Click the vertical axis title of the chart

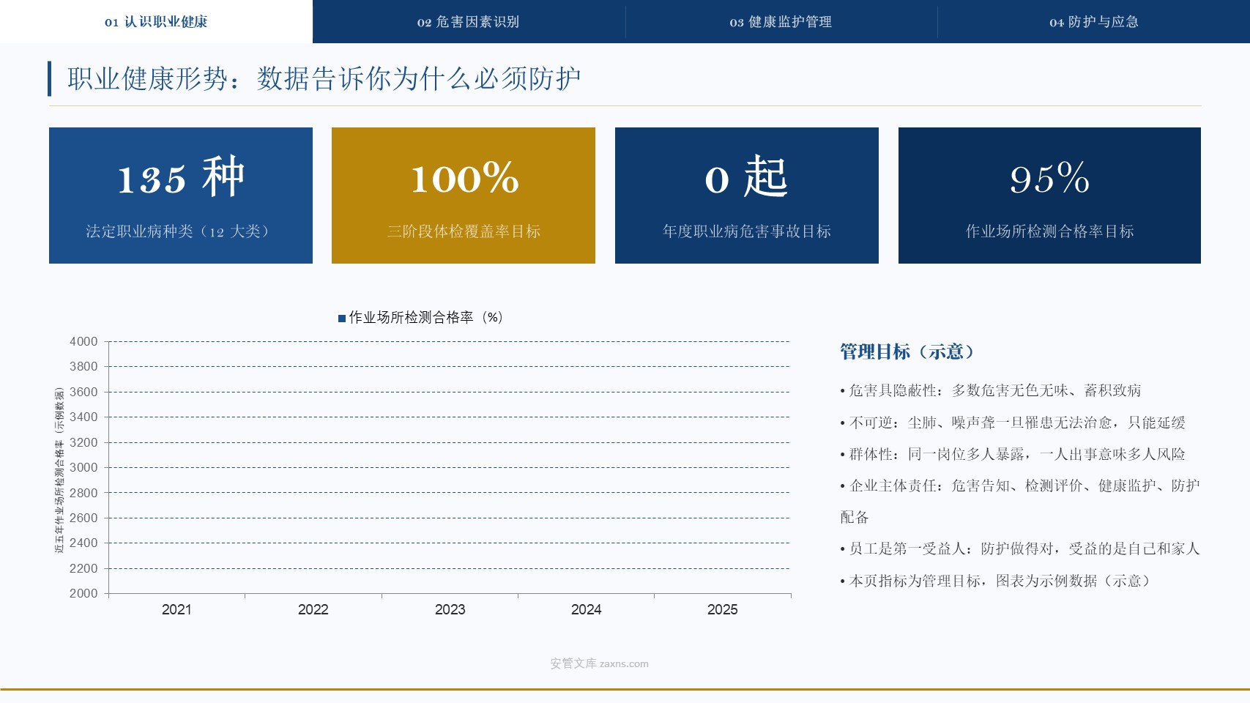59,469
